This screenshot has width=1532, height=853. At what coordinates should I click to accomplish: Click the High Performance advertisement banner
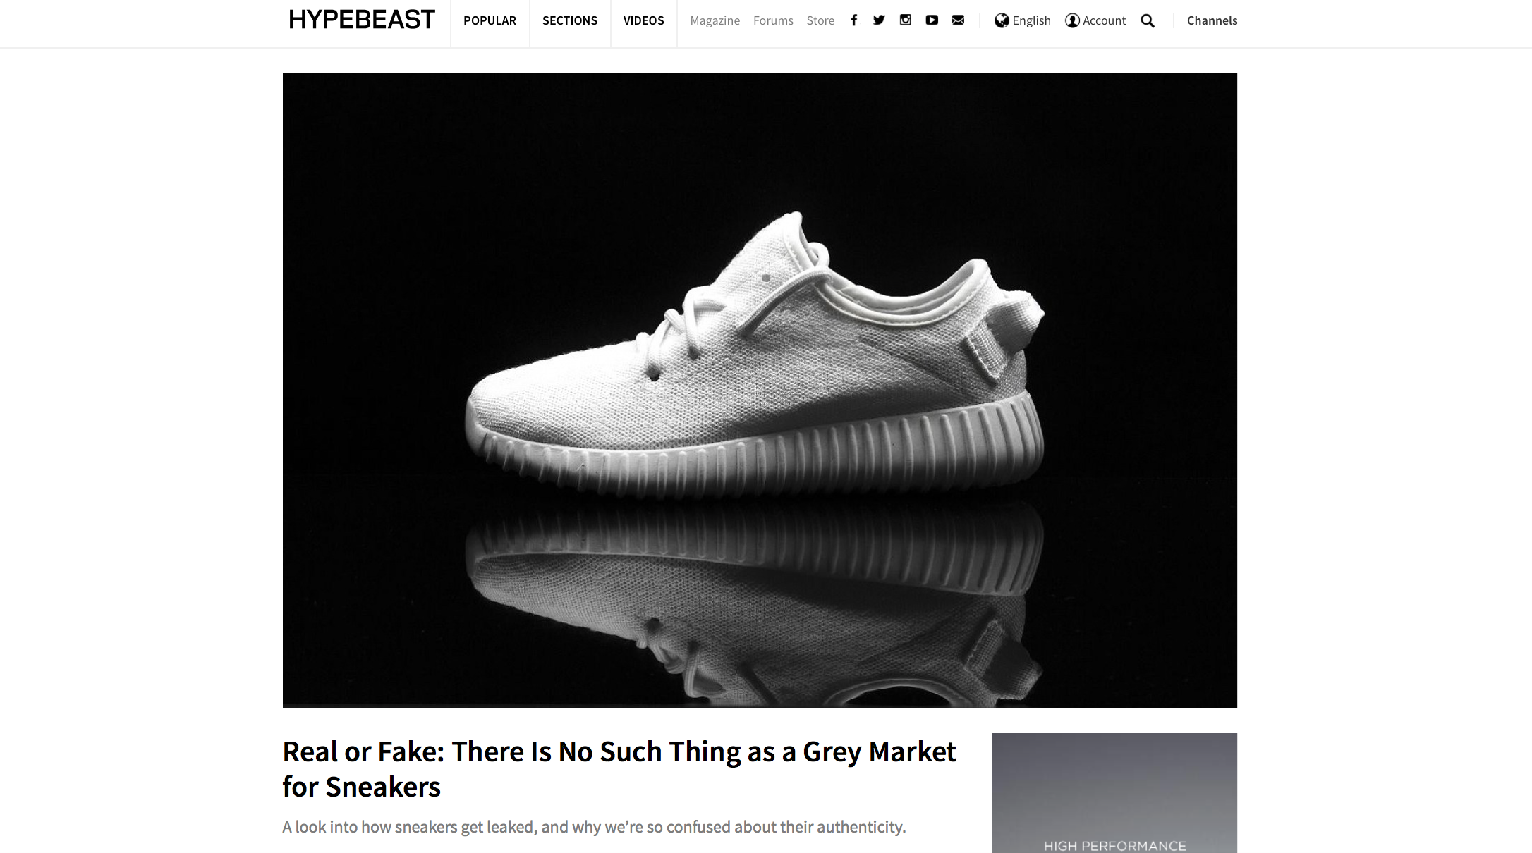1114,793
